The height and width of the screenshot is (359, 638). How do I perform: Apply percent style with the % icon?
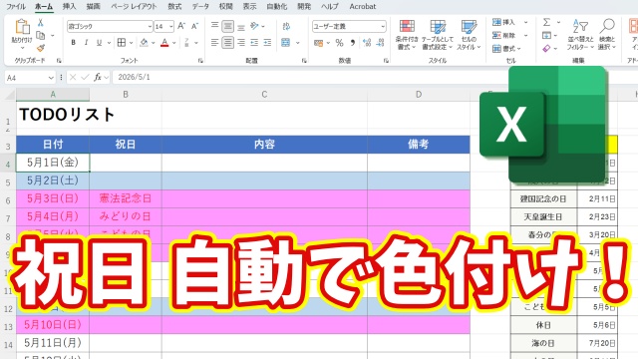tap(339, 42)
